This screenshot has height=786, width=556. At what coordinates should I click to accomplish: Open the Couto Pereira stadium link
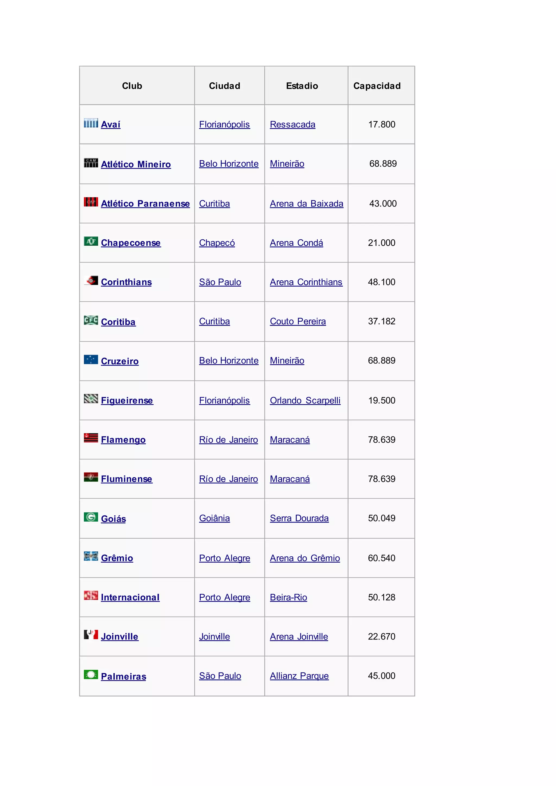click(x=298, y=321)
